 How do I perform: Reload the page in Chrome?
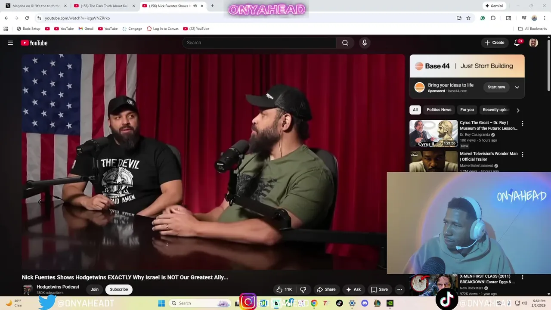click(27, 18)
